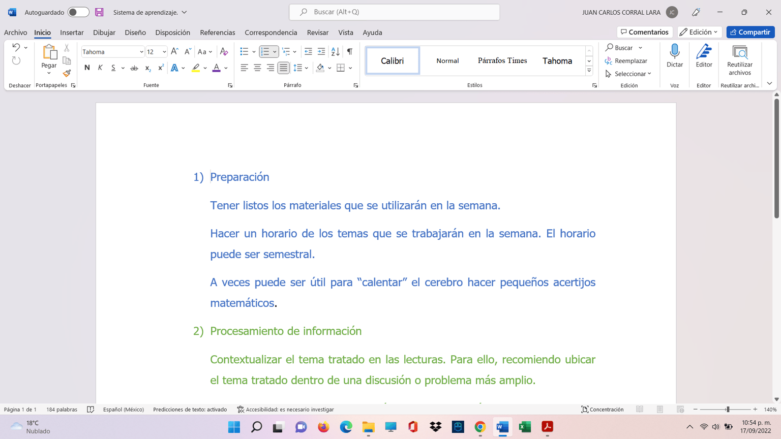
Task: Click the Cut scissors icon
Action: click(67, 48)
